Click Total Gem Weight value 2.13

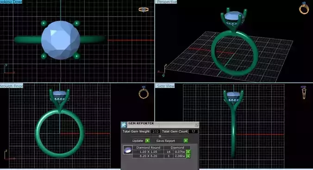click(x=155, y=131)
